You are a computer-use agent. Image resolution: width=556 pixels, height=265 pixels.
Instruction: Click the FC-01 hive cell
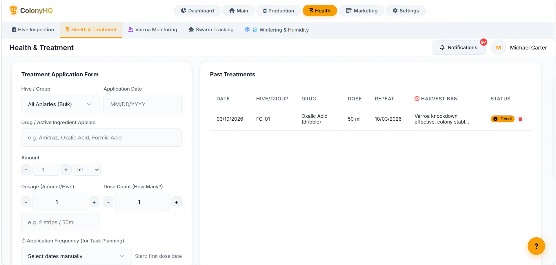click(x=263, y=119)
